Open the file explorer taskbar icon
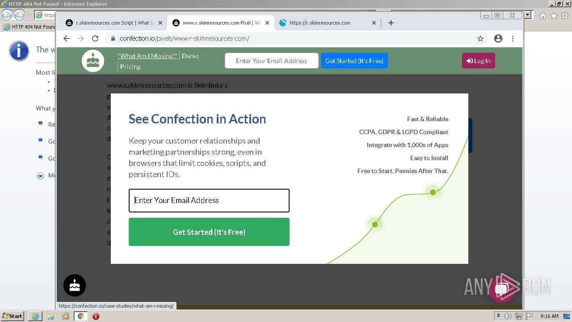The image size is (572, 322). point(50,316)
